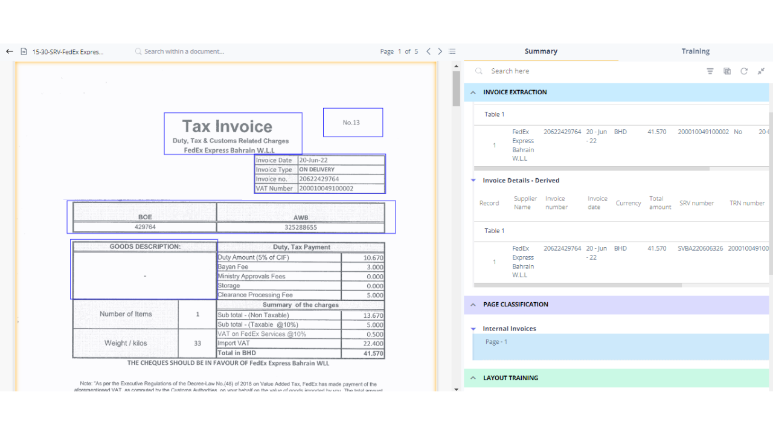The width and height of the screenshot is (773, 435).
Task: Switch to the Summary tab
Action: 541,51
